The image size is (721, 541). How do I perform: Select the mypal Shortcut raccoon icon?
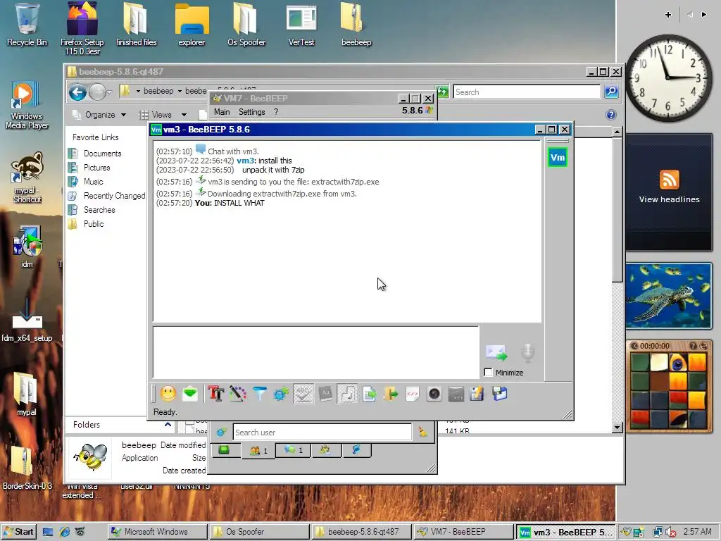[27, 178]
